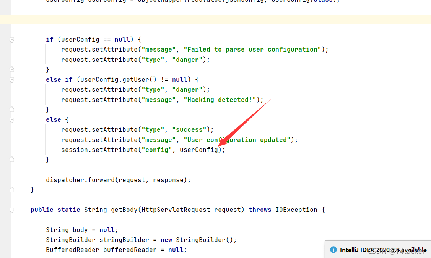This screenshot has width=431, height=258.
Task: Collapse the if (userConfig == null) block
Action: tap(12, 40)
